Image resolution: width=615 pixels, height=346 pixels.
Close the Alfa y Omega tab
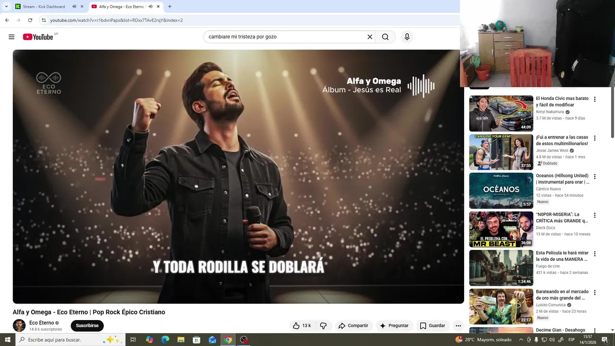pyautogui.click(x=158, y=7)
